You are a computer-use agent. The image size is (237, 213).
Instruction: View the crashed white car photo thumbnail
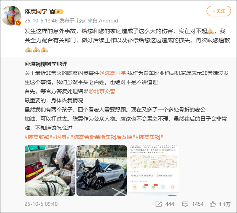pyautogui.click(x=102, y=170)
